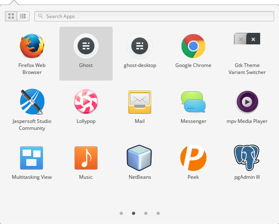
Task: Open the ghost-desktop application
Action: [140, 53]
